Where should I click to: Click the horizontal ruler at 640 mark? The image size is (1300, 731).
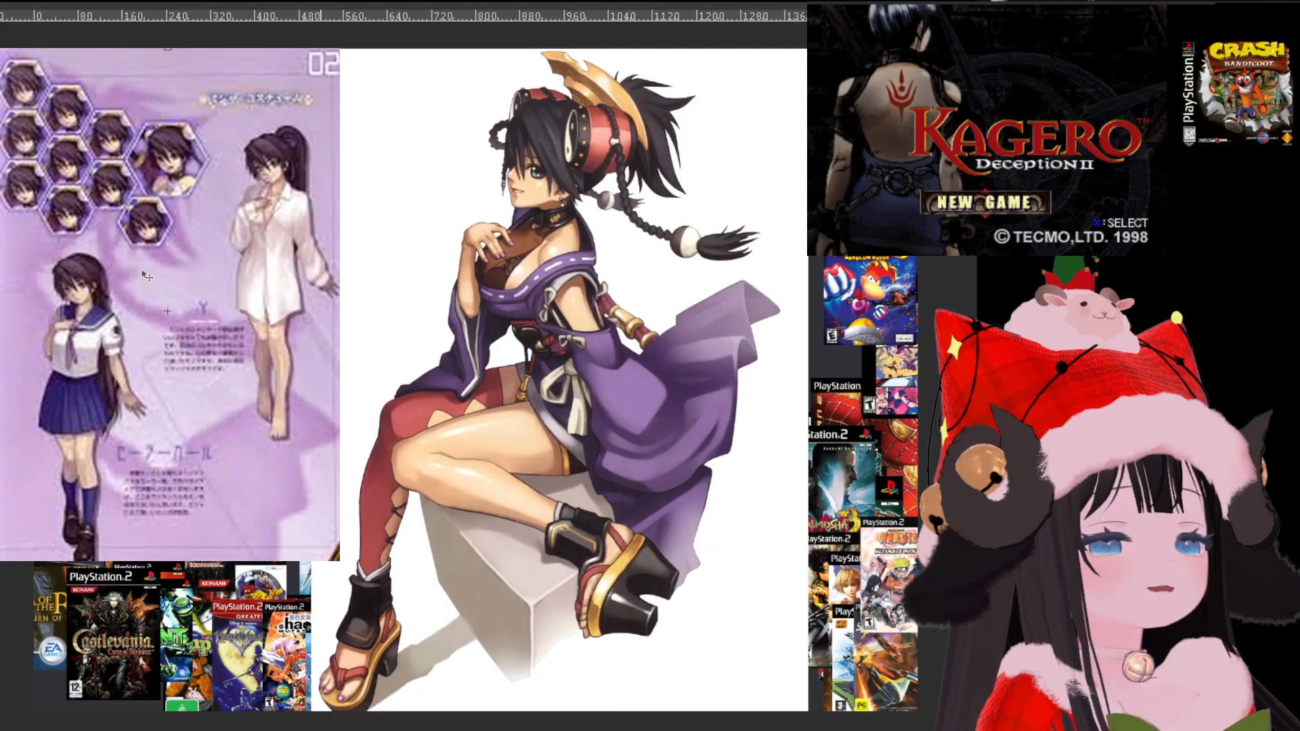(x=388, y=16)
